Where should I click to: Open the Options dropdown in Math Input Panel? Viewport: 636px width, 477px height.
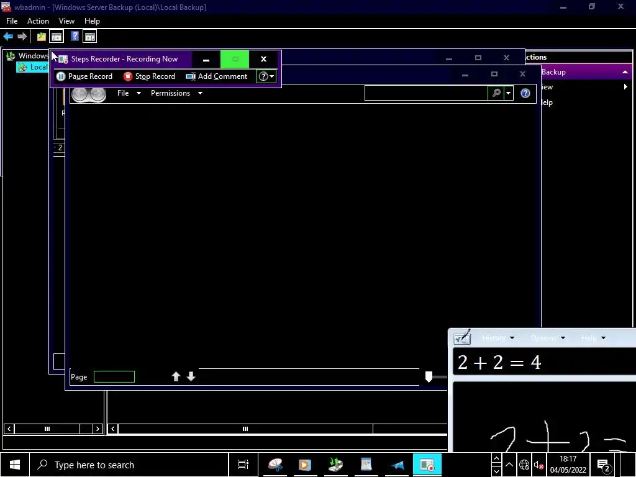tap(548, 338)
